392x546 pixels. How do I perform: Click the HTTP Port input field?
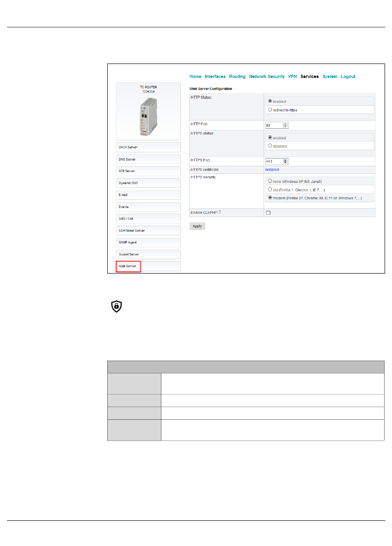pyautogui.click(x=274, y=125)
